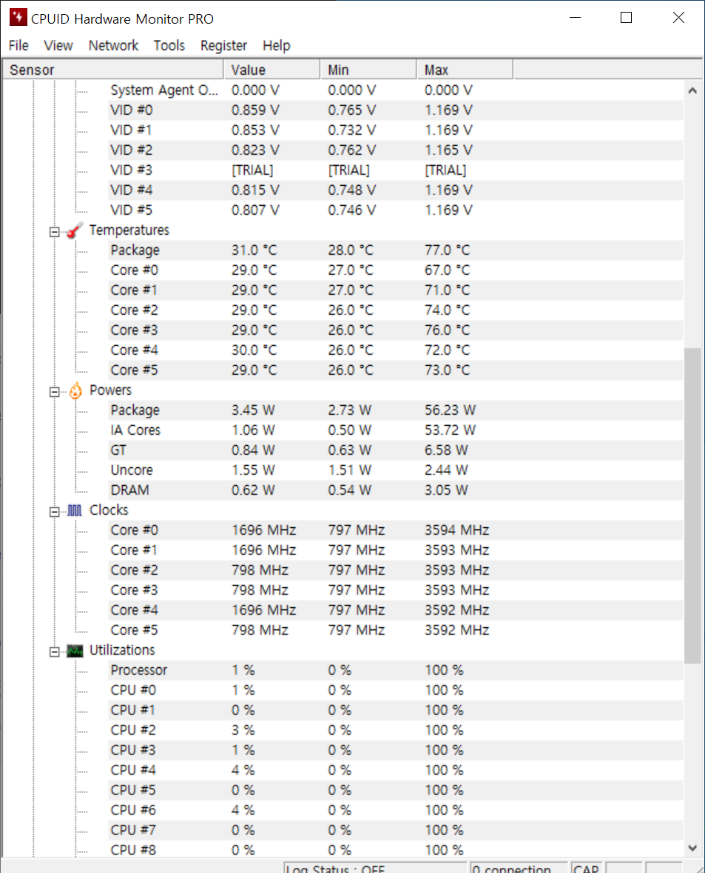
Task: Click the Temperatures thermometer icon
Action: (x=75, y=230)
